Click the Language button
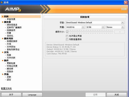The image size is (129, 97). (x=32, y=95)
